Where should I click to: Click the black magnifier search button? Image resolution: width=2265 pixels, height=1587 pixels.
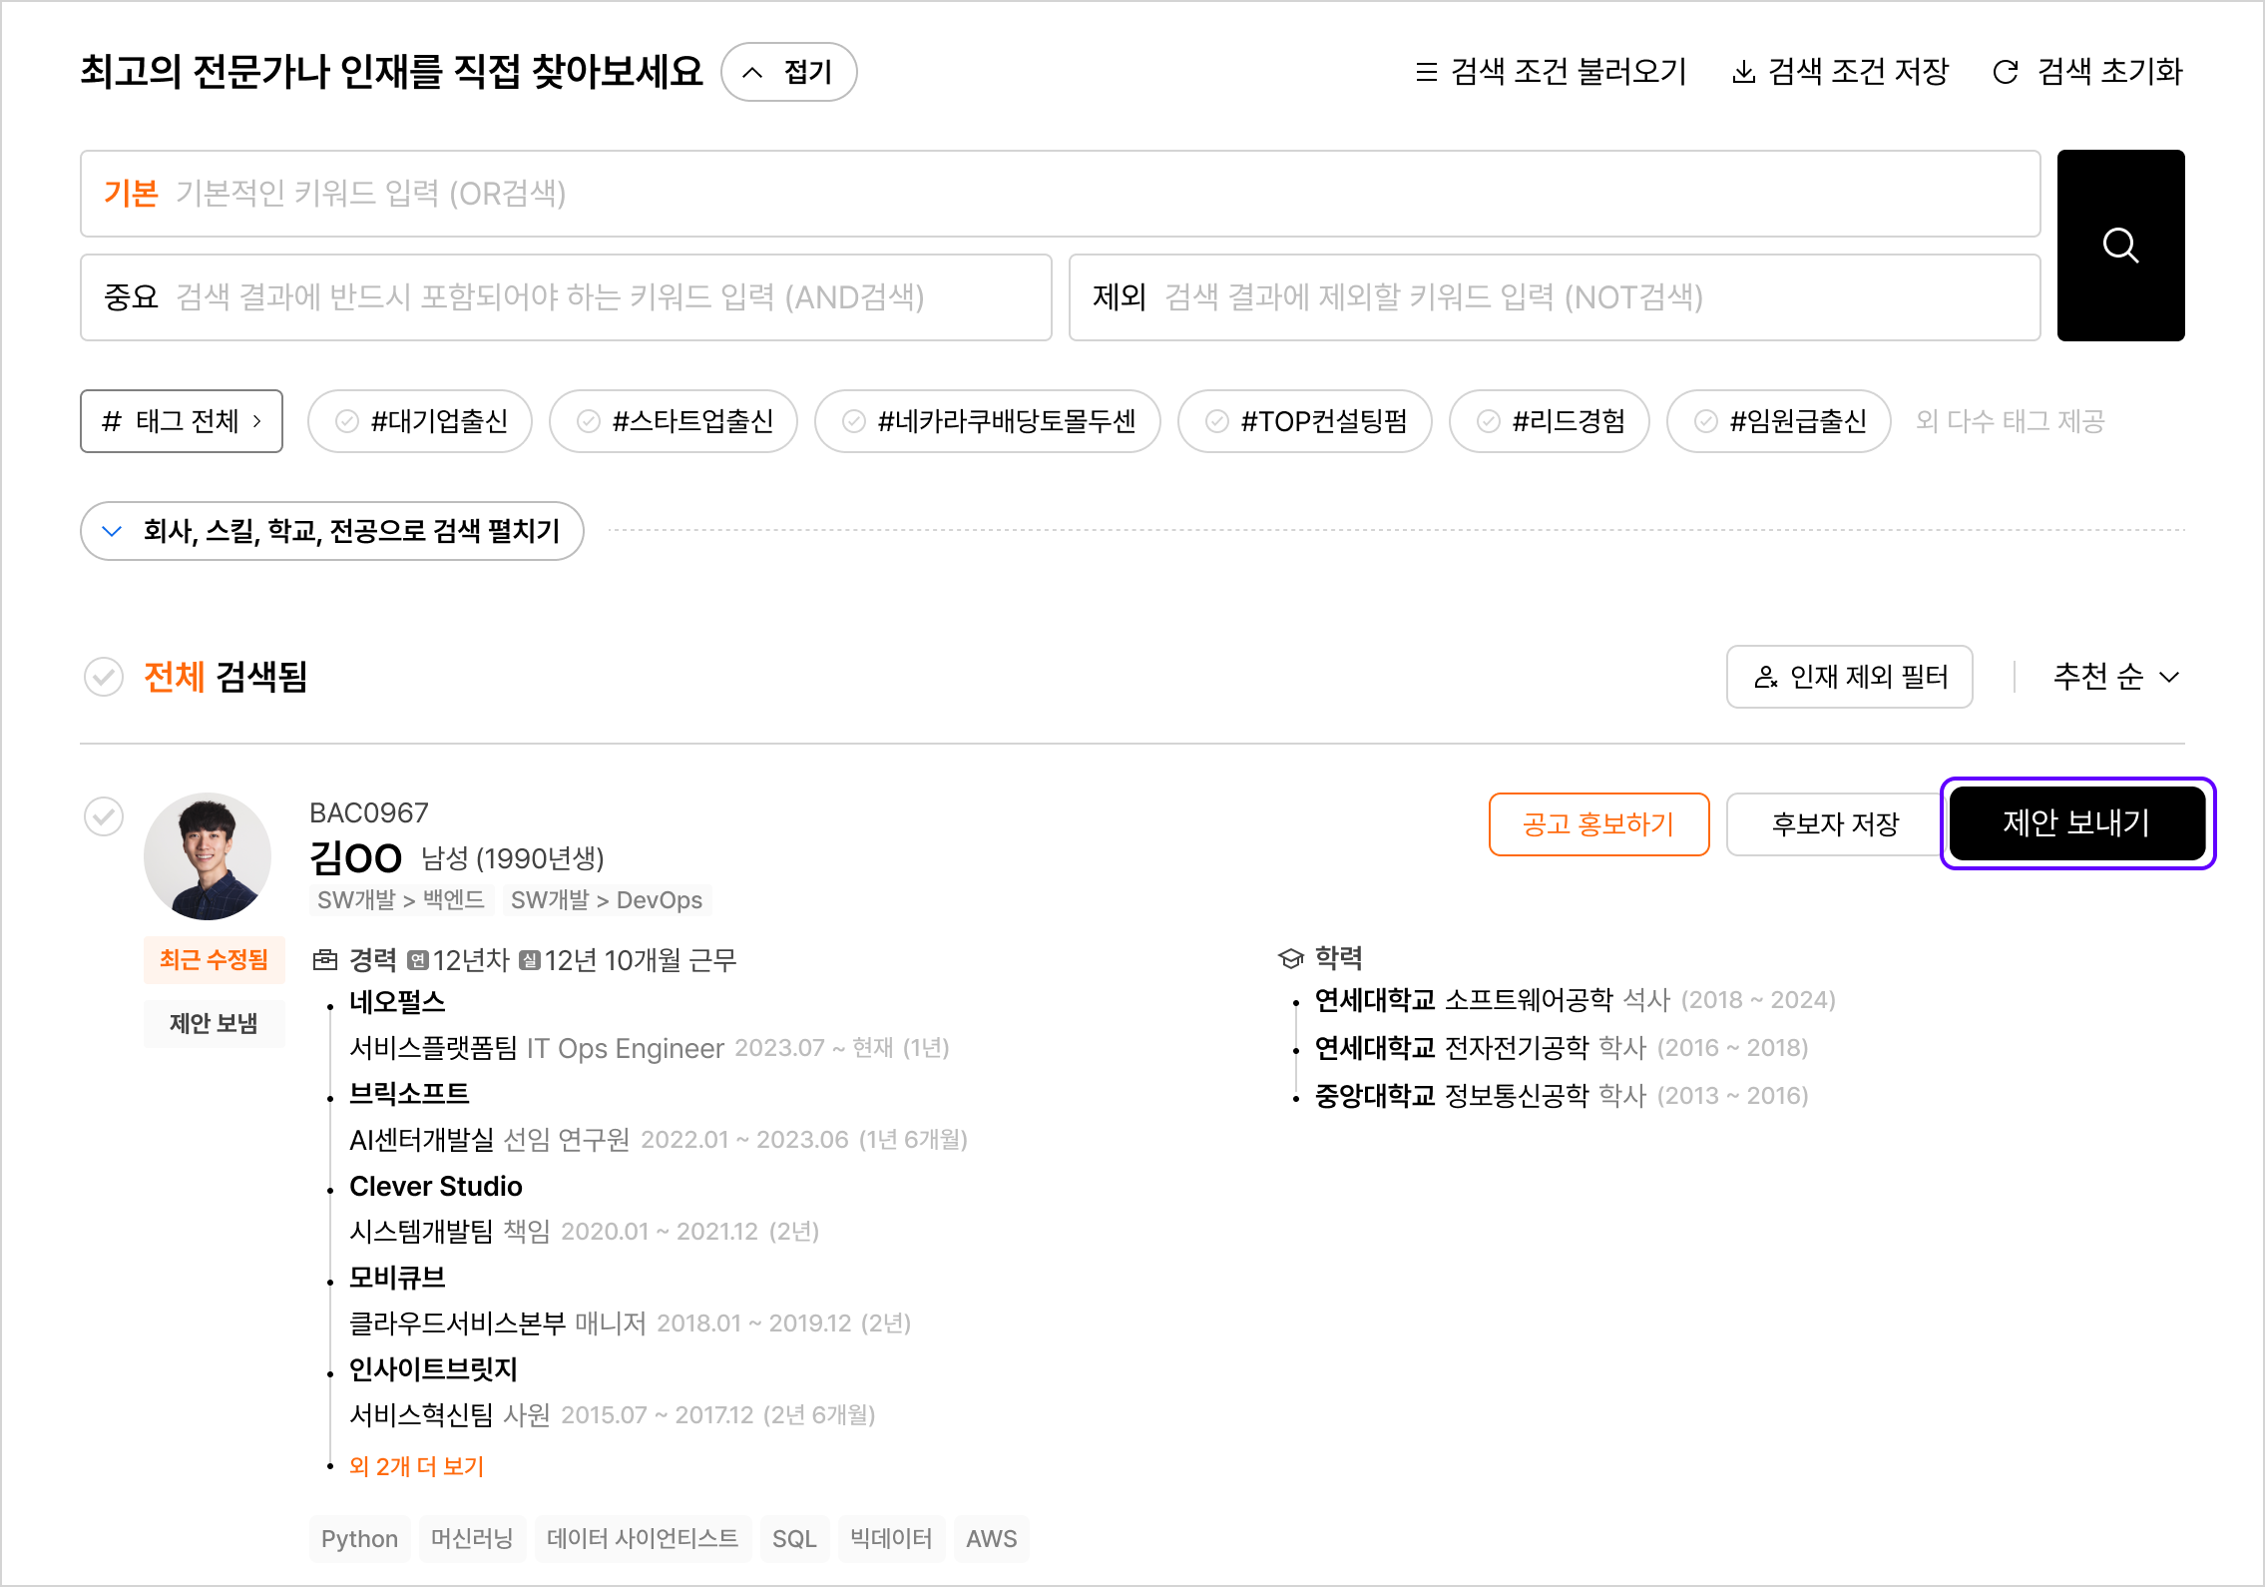tap(2120, 246)
